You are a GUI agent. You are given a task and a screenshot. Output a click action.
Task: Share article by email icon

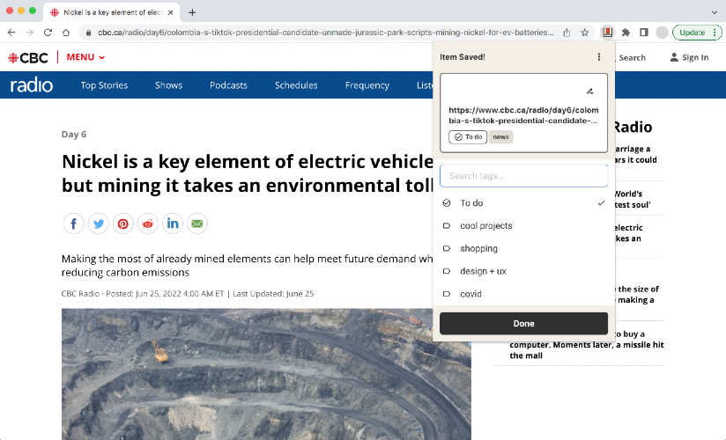pos(196,224)
